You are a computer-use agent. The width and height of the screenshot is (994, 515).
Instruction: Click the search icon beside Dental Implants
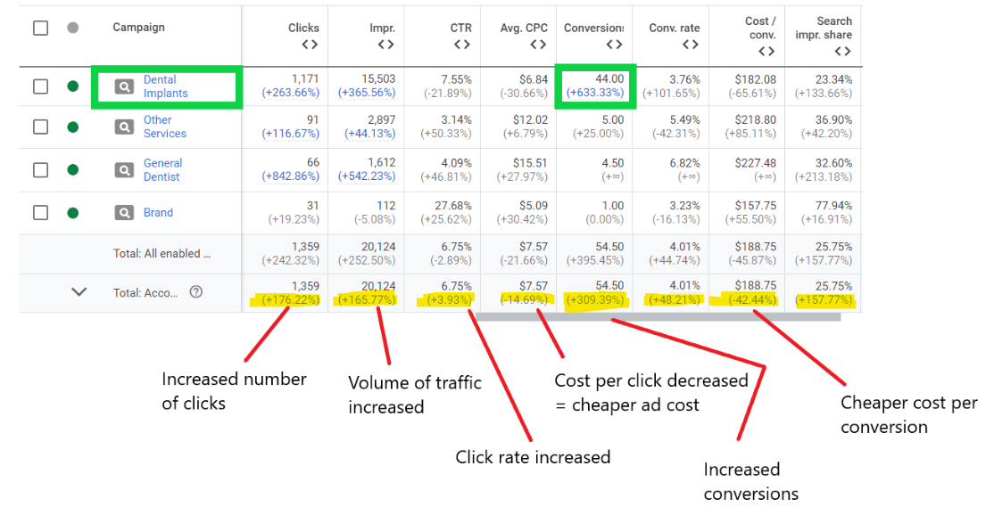[123, 86]
